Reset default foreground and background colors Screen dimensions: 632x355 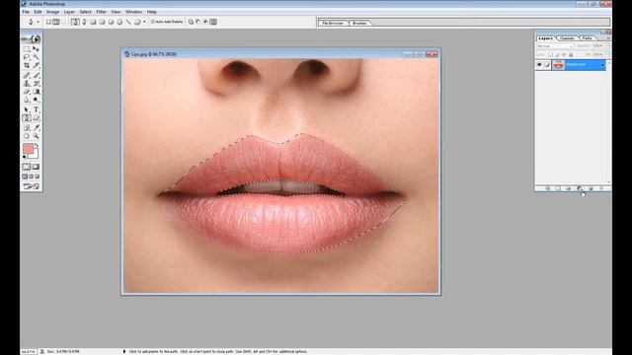25,157
